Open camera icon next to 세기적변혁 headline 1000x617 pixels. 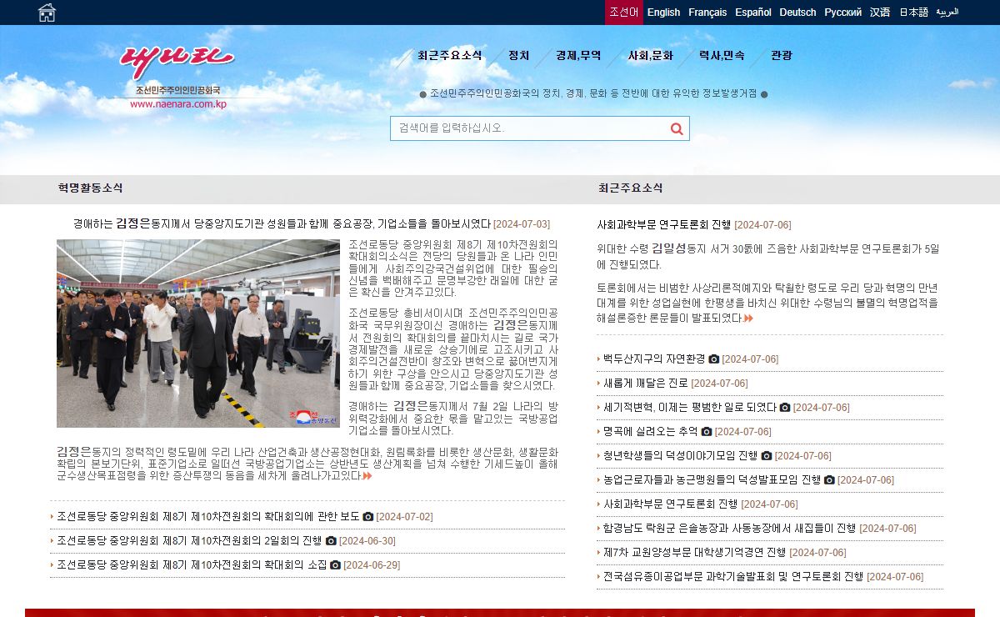point(785,408)
